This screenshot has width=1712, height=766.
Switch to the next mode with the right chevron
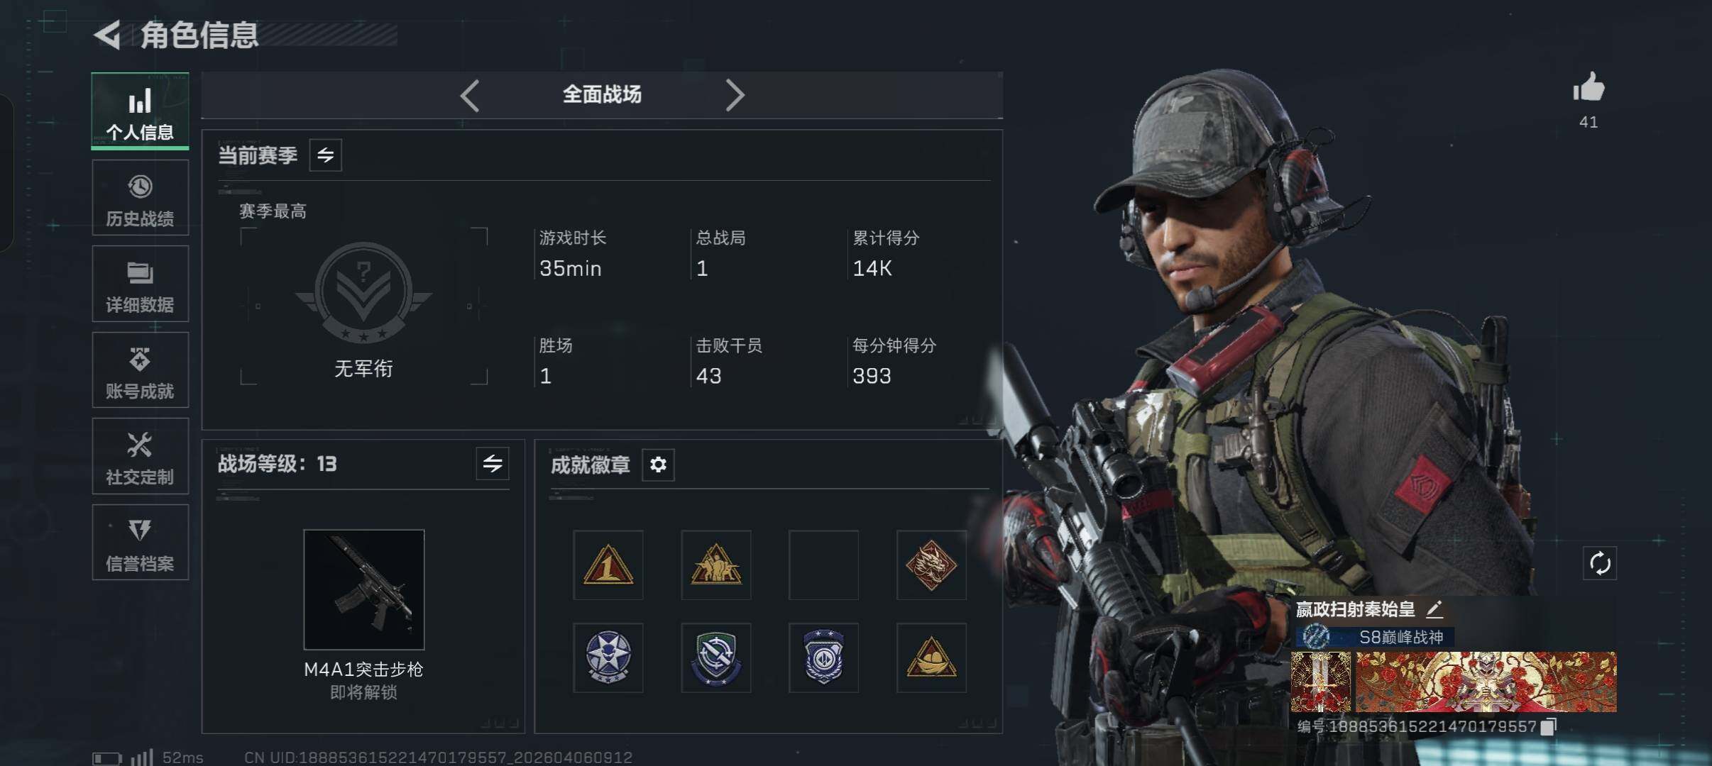735,95
